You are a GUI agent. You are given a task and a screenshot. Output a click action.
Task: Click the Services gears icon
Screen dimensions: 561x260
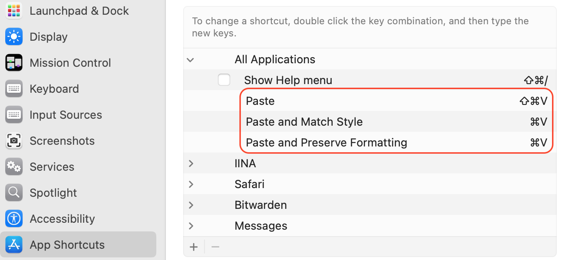pyautogui.click(x=14, y=167)
